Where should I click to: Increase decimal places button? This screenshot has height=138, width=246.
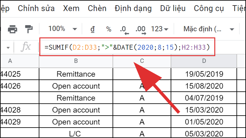(141, 29)
